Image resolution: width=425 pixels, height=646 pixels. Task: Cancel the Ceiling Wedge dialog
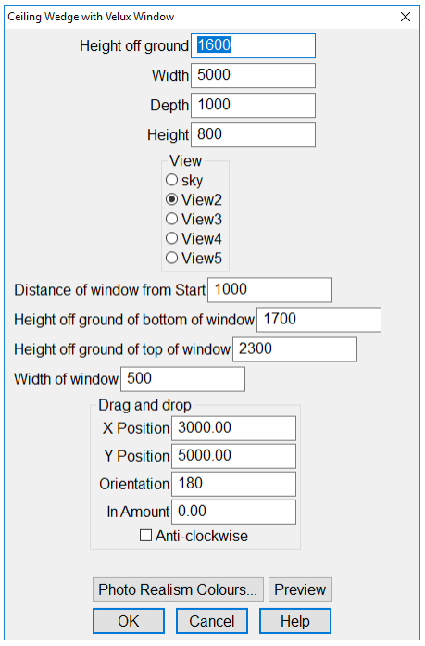click(211, 621)
